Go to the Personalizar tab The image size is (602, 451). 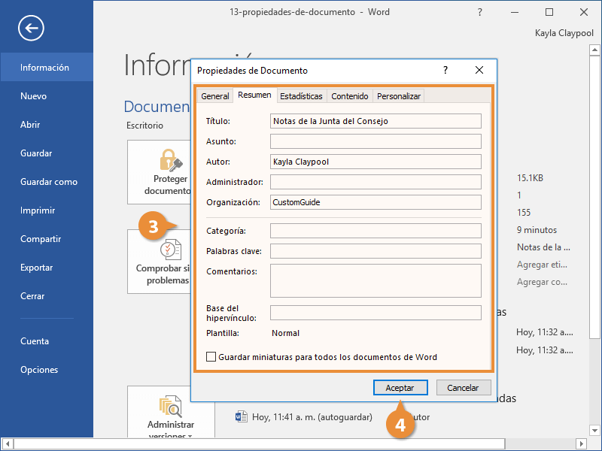399,96
